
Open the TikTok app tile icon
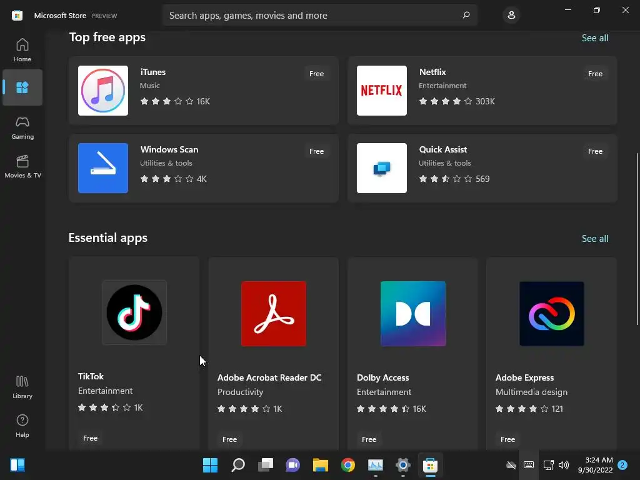134,312
